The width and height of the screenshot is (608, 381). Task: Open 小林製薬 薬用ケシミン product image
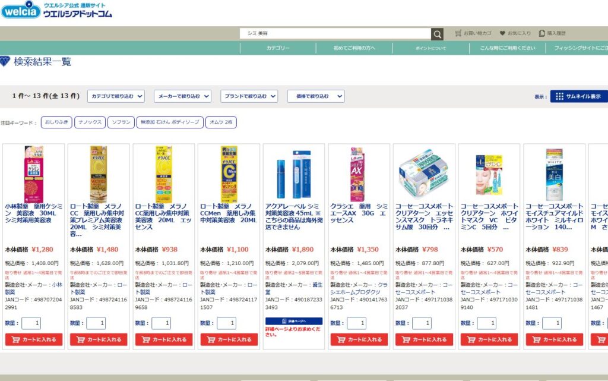[34, 174]
